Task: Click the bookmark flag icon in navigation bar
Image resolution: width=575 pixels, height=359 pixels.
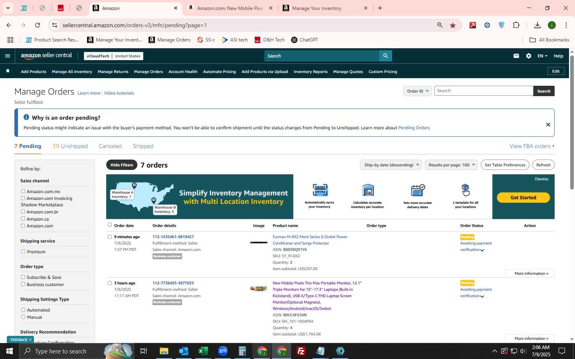Action: tap(8, 71)
